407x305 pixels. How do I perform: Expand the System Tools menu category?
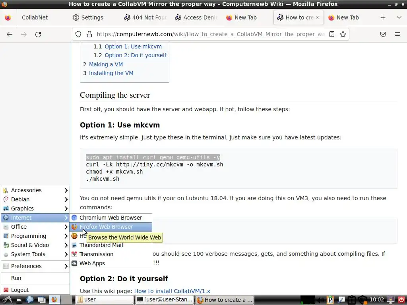pos(35,254)
